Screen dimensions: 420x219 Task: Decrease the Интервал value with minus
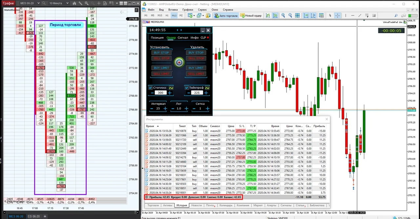152,109
